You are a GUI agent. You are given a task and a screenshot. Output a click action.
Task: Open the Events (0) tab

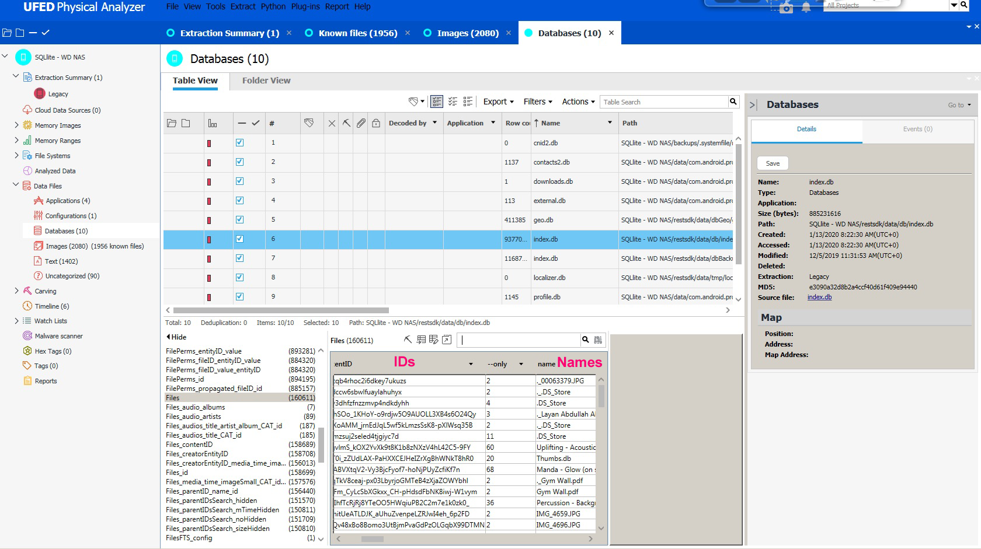coord(917,130)
